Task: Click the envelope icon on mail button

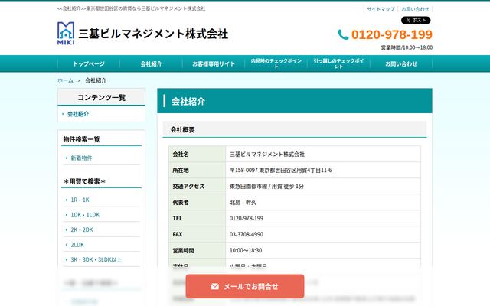Action: (x=215, y=286)
